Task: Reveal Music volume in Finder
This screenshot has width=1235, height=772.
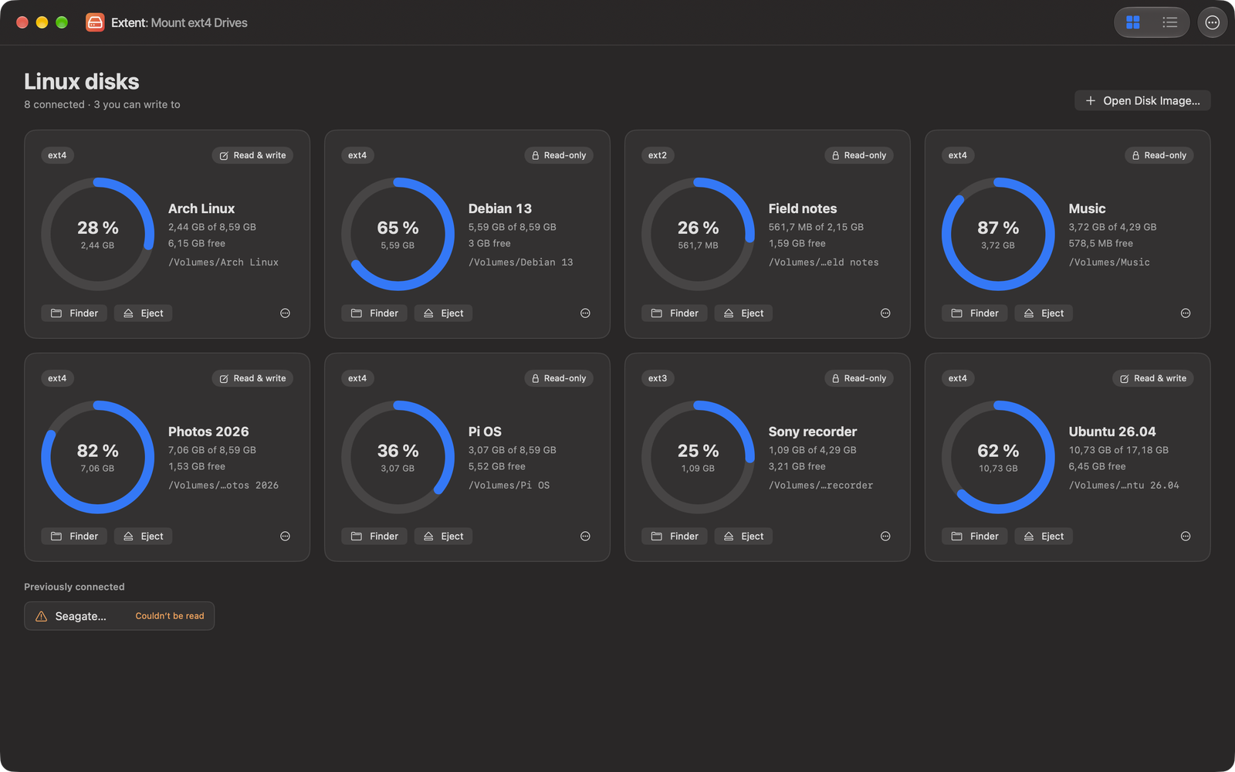Action: (975, 313)
